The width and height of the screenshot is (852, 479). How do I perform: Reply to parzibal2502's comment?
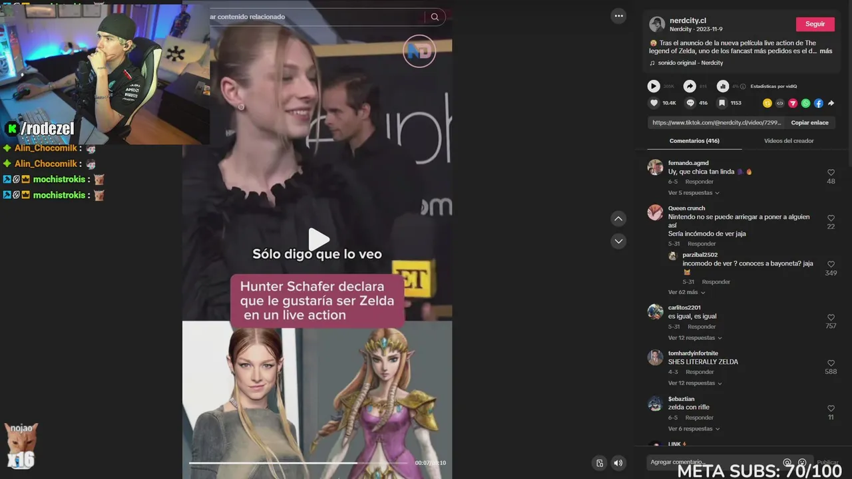point(716,282)
